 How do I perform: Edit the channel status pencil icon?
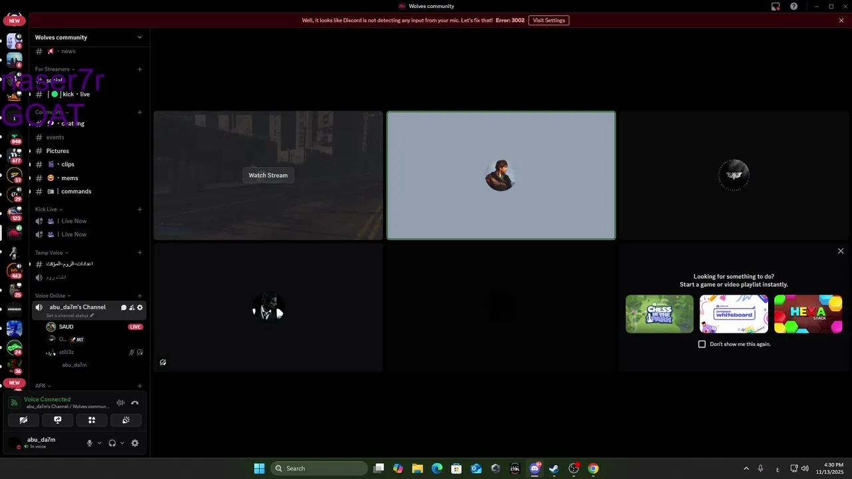click(x=93, y=315)
